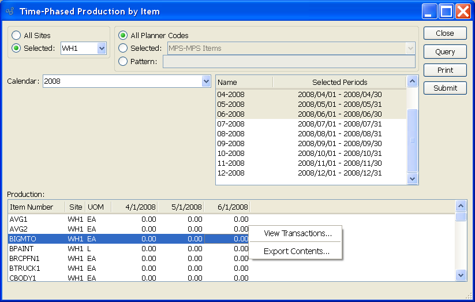Expand the Calendar 2008 dropdown
Viewport: 475px width, 302px height.
(206, 81)
